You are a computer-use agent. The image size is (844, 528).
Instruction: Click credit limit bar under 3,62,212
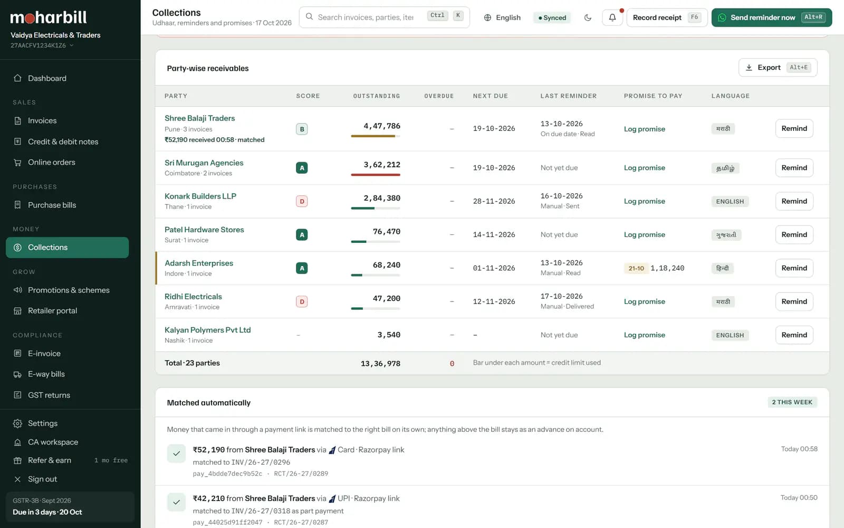coord(376,175)
